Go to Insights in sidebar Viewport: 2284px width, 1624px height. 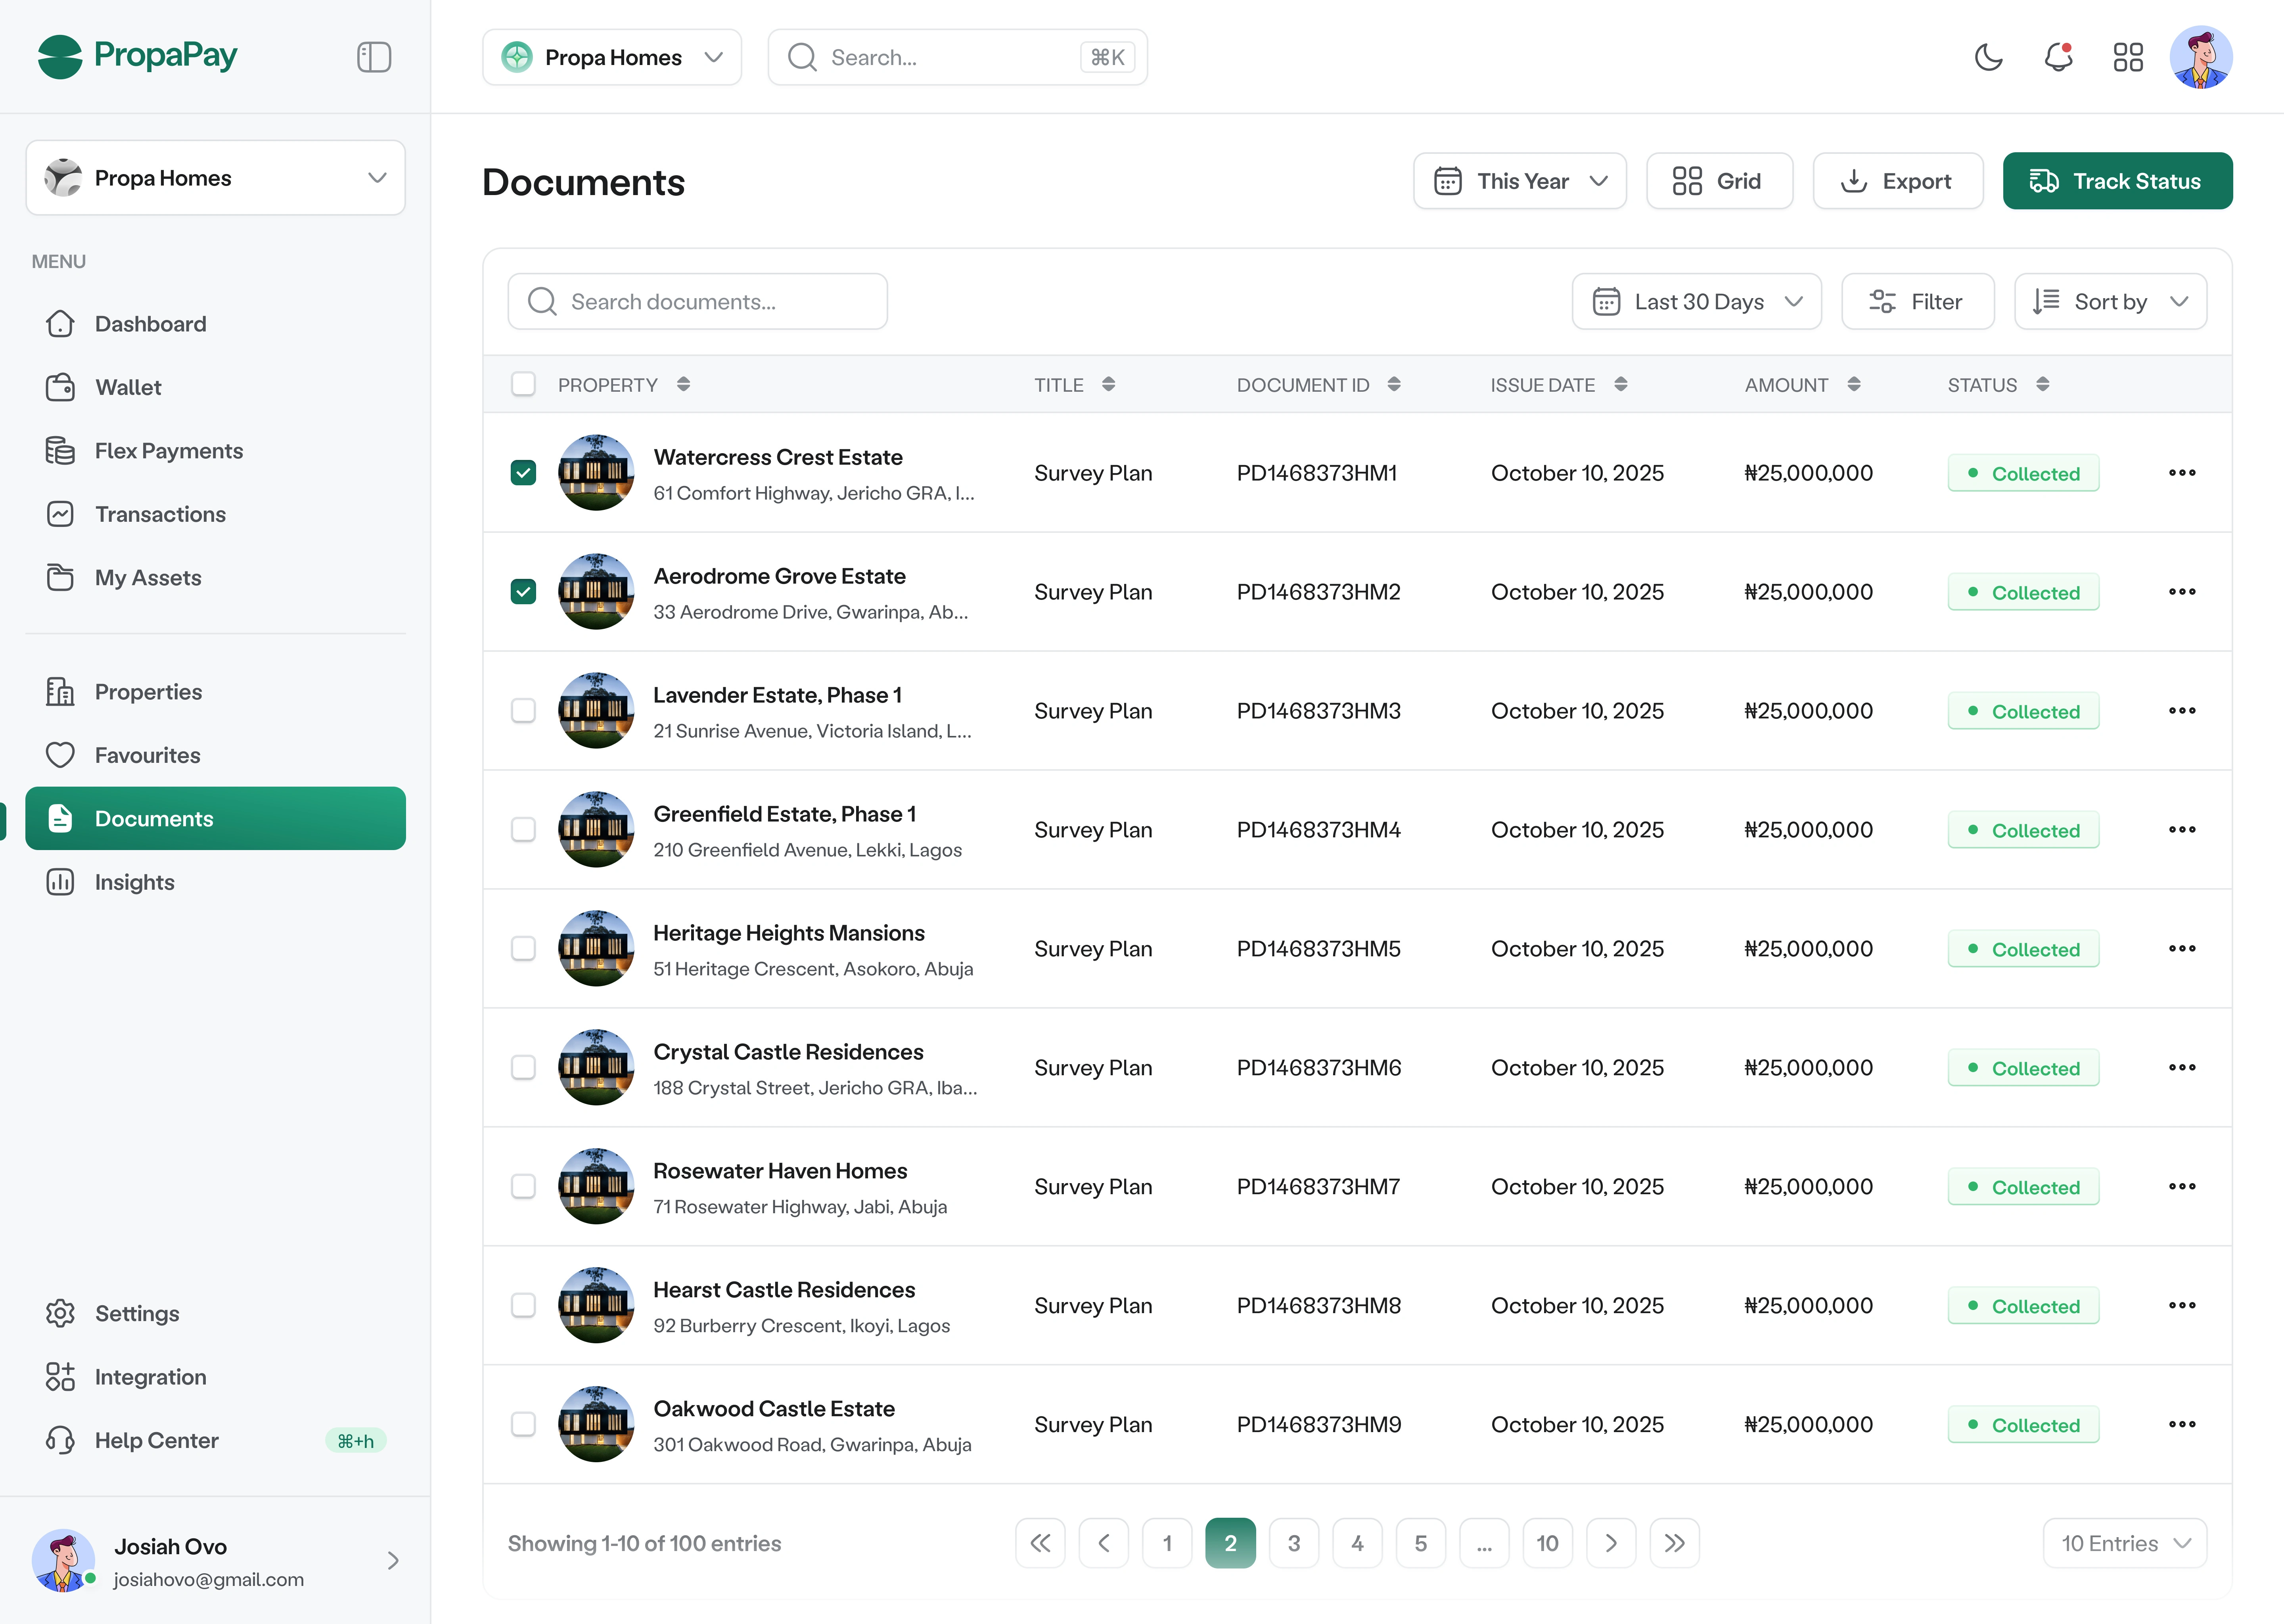[x=134, y=882]
